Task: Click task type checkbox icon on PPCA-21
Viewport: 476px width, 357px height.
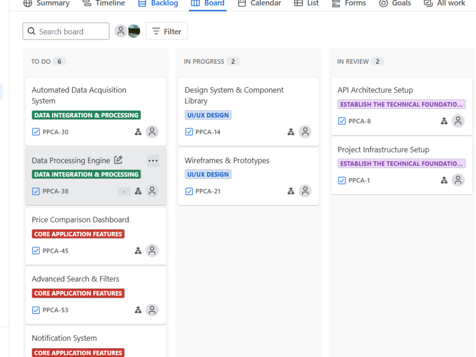Action: [x=189, y=191]
